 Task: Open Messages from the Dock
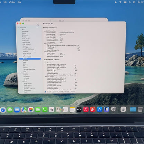pos(10,110)
